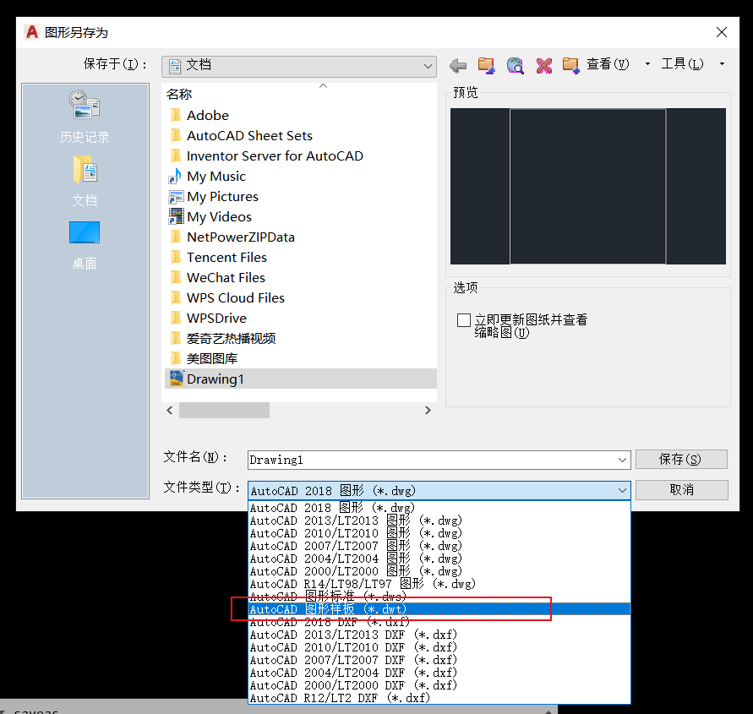The height and width of the screenshot is (714, 753).
Task: Expand the 查看 dropdown arrow
Action: pyautogui.click(x=647, y=64)
